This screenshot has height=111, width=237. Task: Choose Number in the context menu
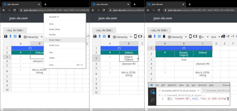click(65, 35)
